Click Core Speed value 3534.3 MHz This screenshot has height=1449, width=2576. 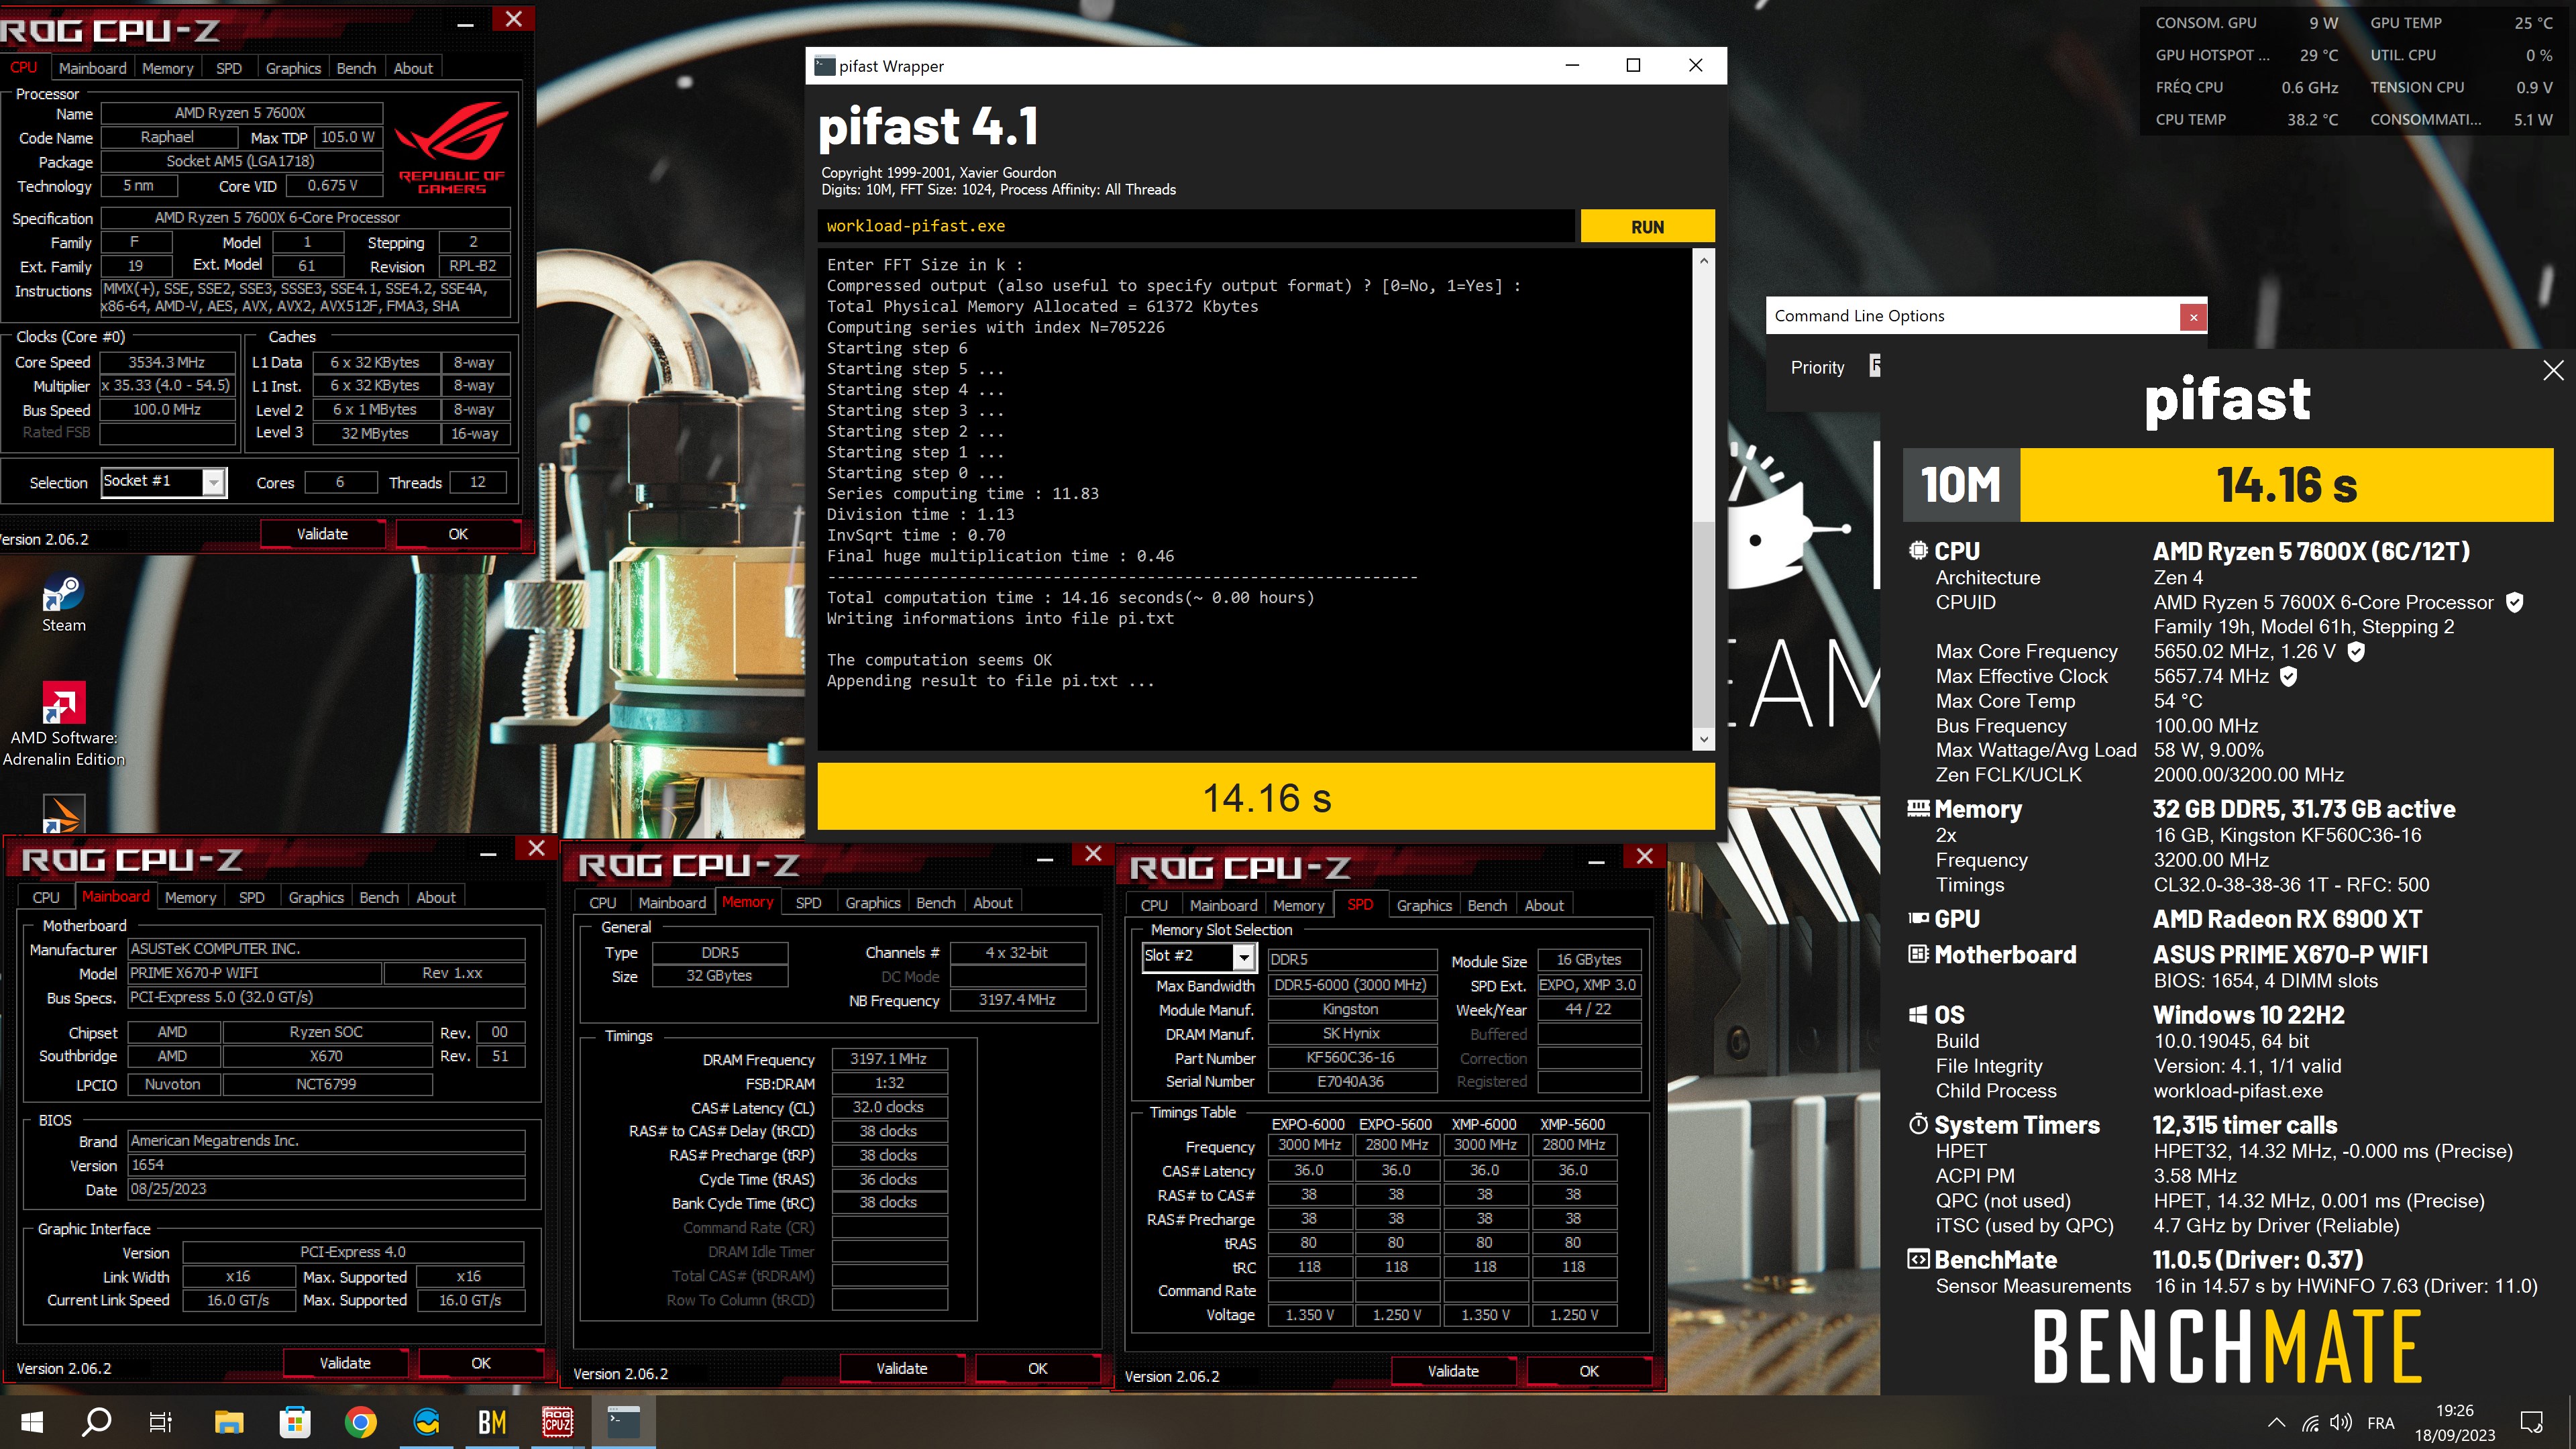[167, 362]
